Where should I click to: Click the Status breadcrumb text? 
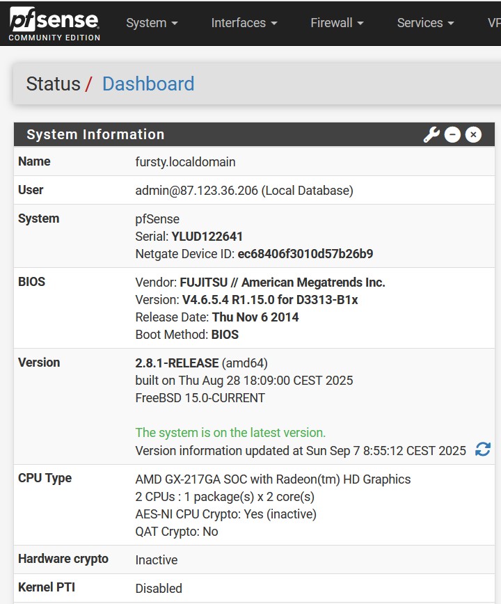pyautogui.click(x=53, y=84)
